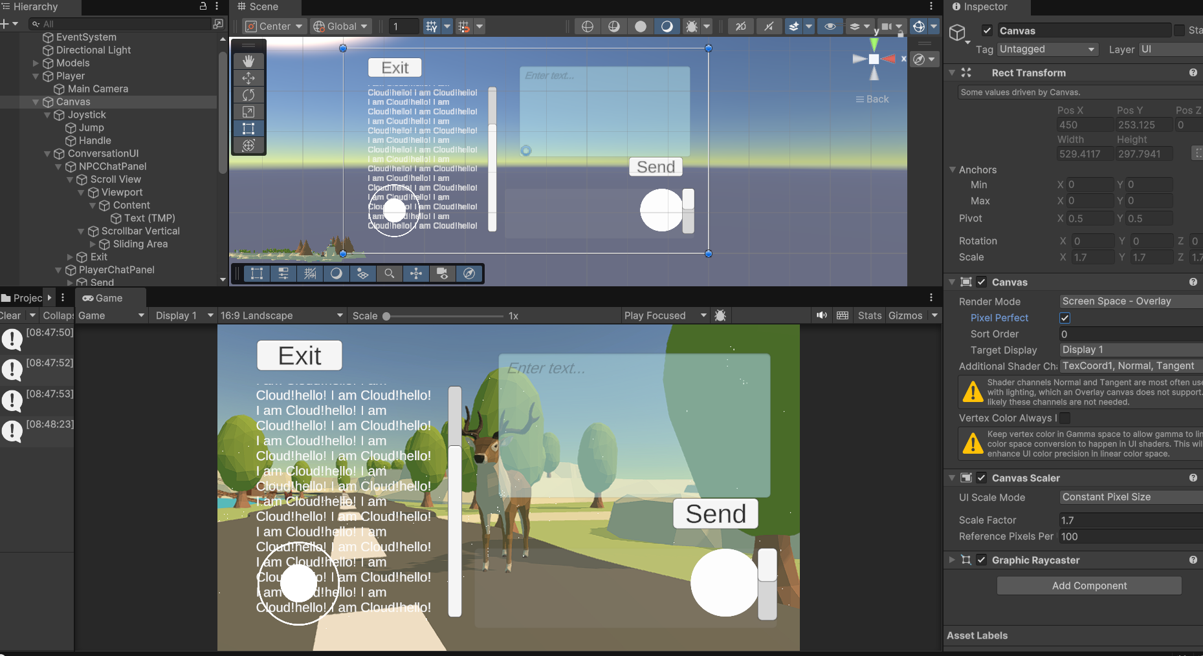1203x656 pixels.
Task: Toggle Gizmos in Game view
Action: tap(905, 315)
